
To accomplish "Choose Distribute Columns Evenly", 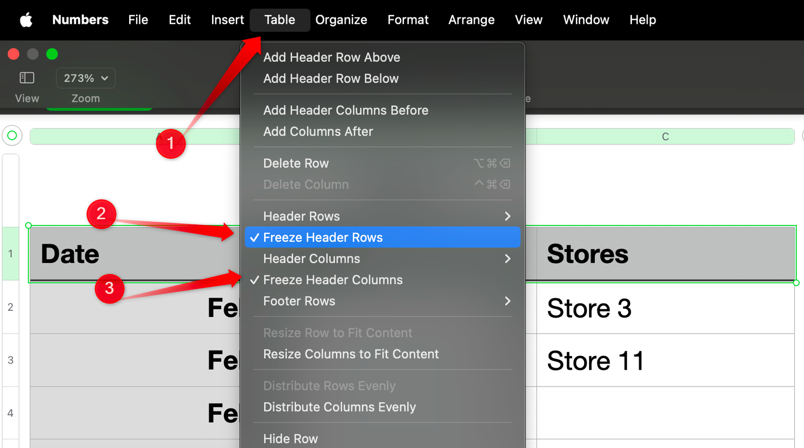I will click(340, 407).
